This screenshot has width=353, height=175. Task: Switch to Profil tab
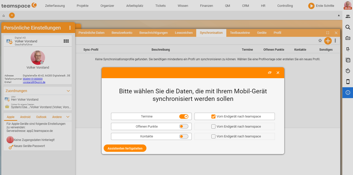click(277, 33)
